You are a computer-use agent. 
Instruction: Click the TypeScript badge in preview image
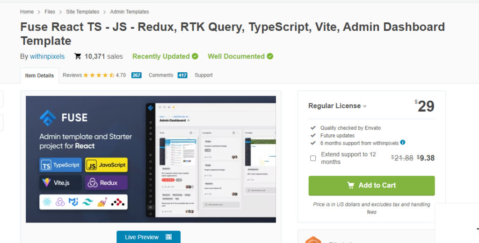coord(61,165)
